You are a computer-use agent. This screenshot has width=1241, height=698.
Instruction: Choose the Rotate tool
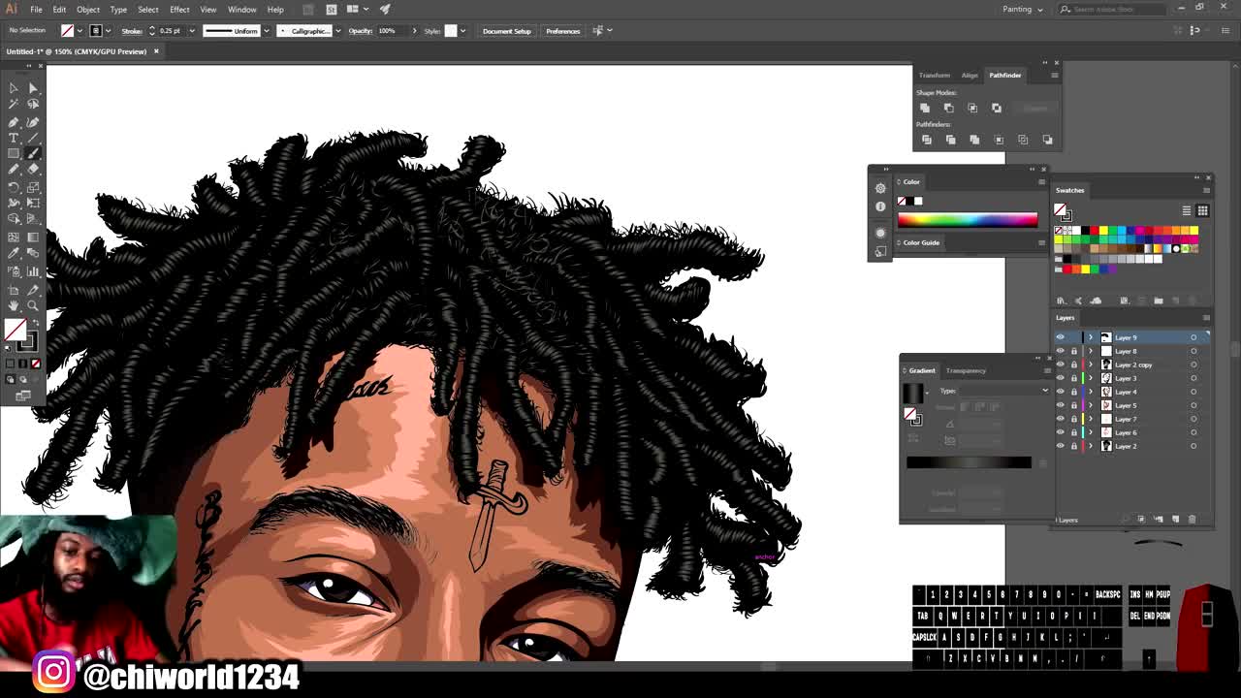14,187
